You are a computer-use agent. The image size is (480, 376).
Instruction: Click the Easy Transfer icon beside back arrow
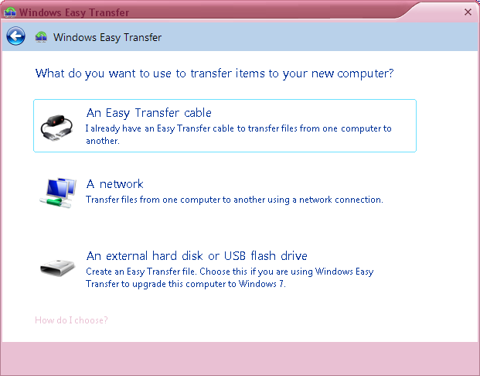pos(41,37)
